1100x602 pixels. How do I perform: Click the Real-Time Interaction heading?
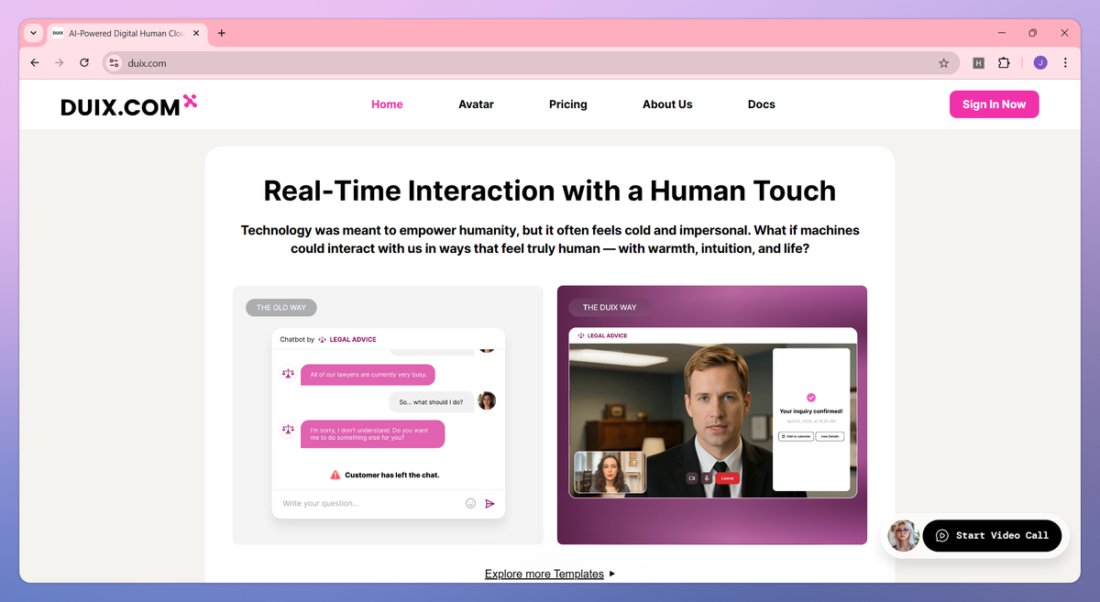tap(550, 191)
